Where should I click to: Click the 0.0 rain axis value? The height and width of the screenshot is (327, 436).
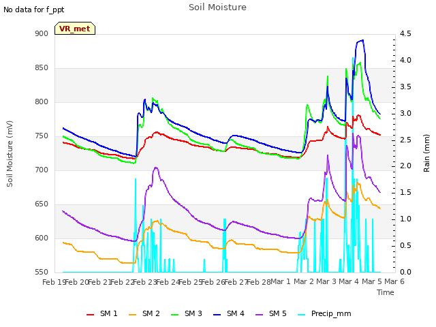405,272
